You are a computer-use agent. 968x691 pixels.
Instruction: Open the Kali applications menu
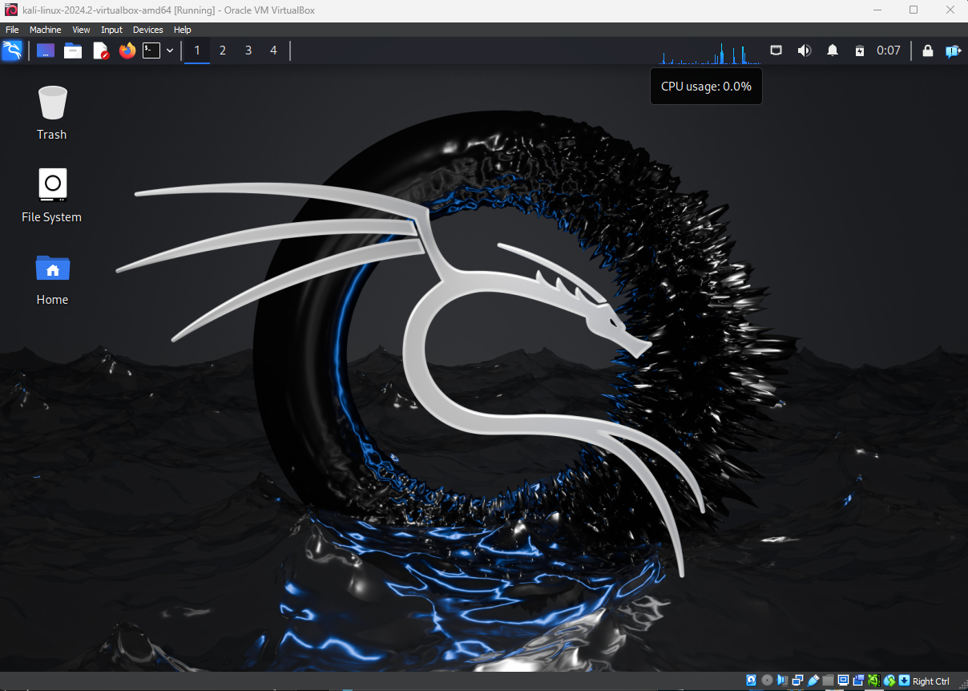click(12, 51)
